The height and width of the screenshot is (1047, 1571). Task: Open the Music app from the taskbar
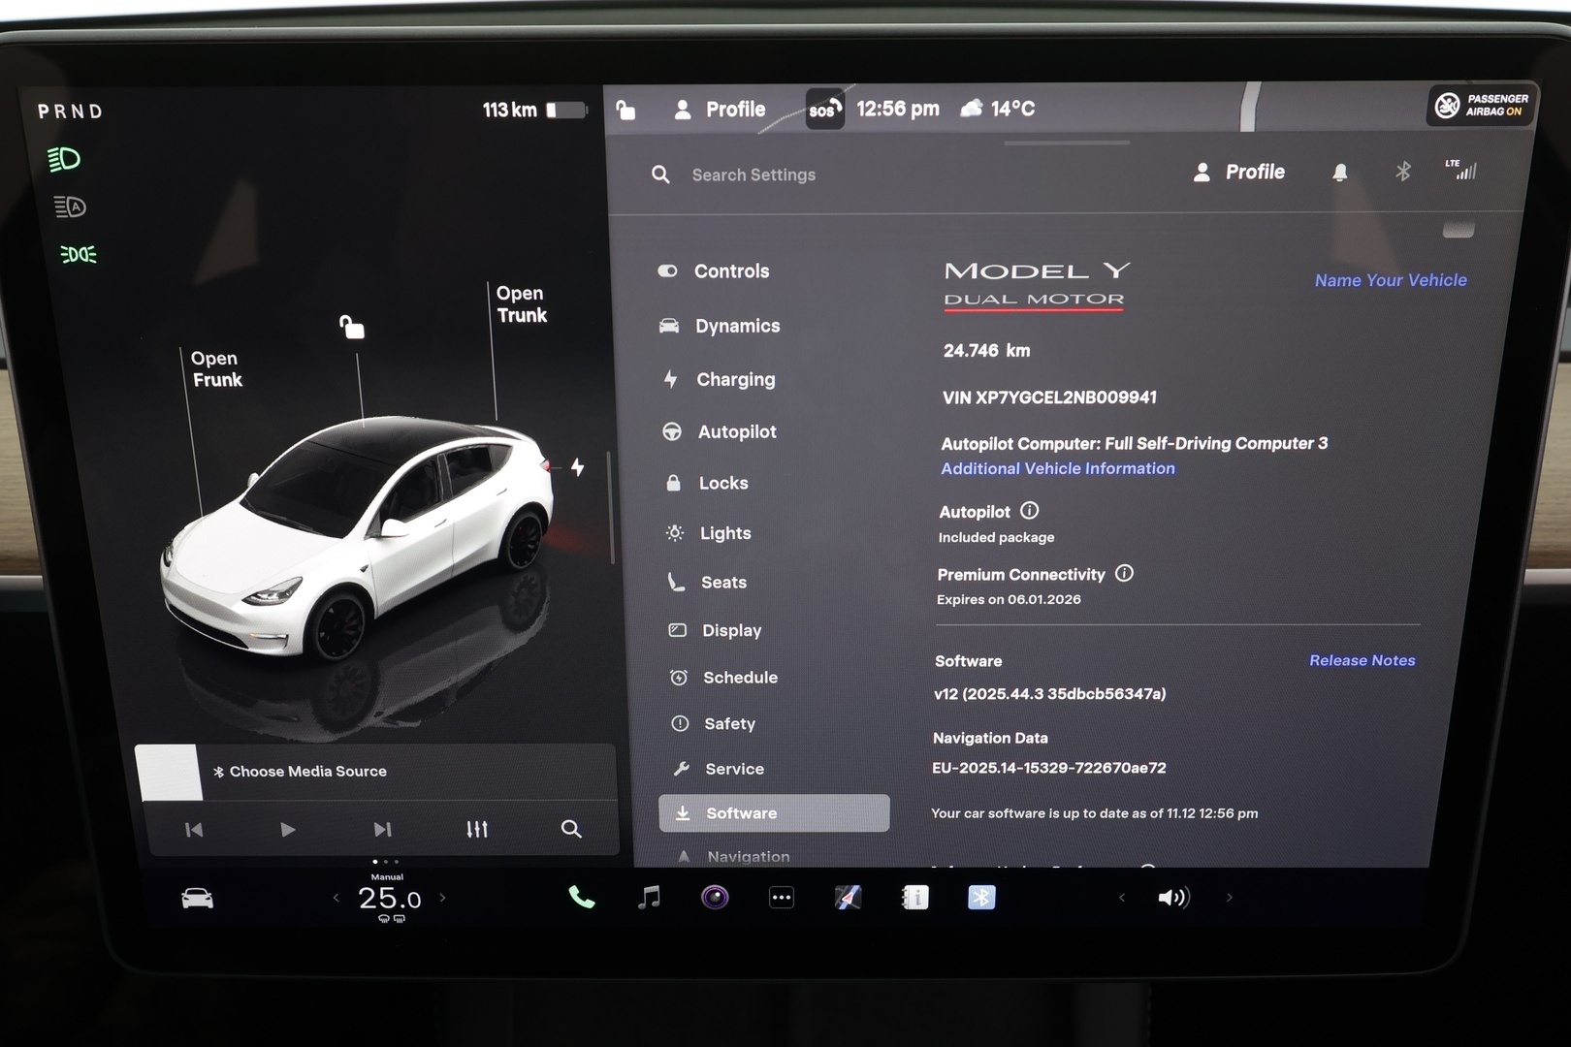tap(650, 898)
